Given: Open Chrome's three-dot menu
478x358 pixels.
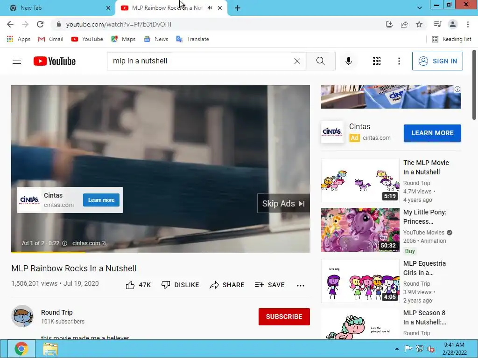Looking at the screenshot, I should (x=468, y=24).
